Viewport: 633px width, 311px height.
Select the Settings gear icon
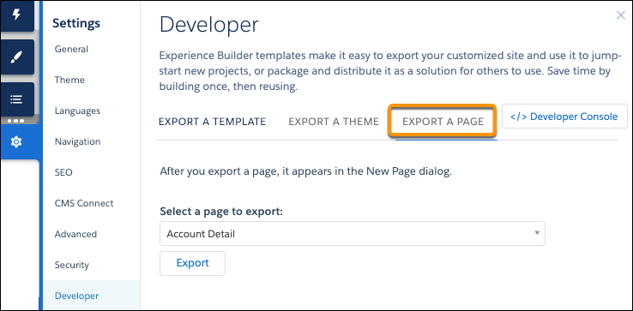pyautogui.click(x=16, y=141)
